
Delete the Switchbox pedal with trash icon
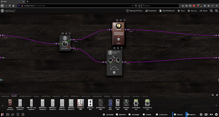coord(70,34)
